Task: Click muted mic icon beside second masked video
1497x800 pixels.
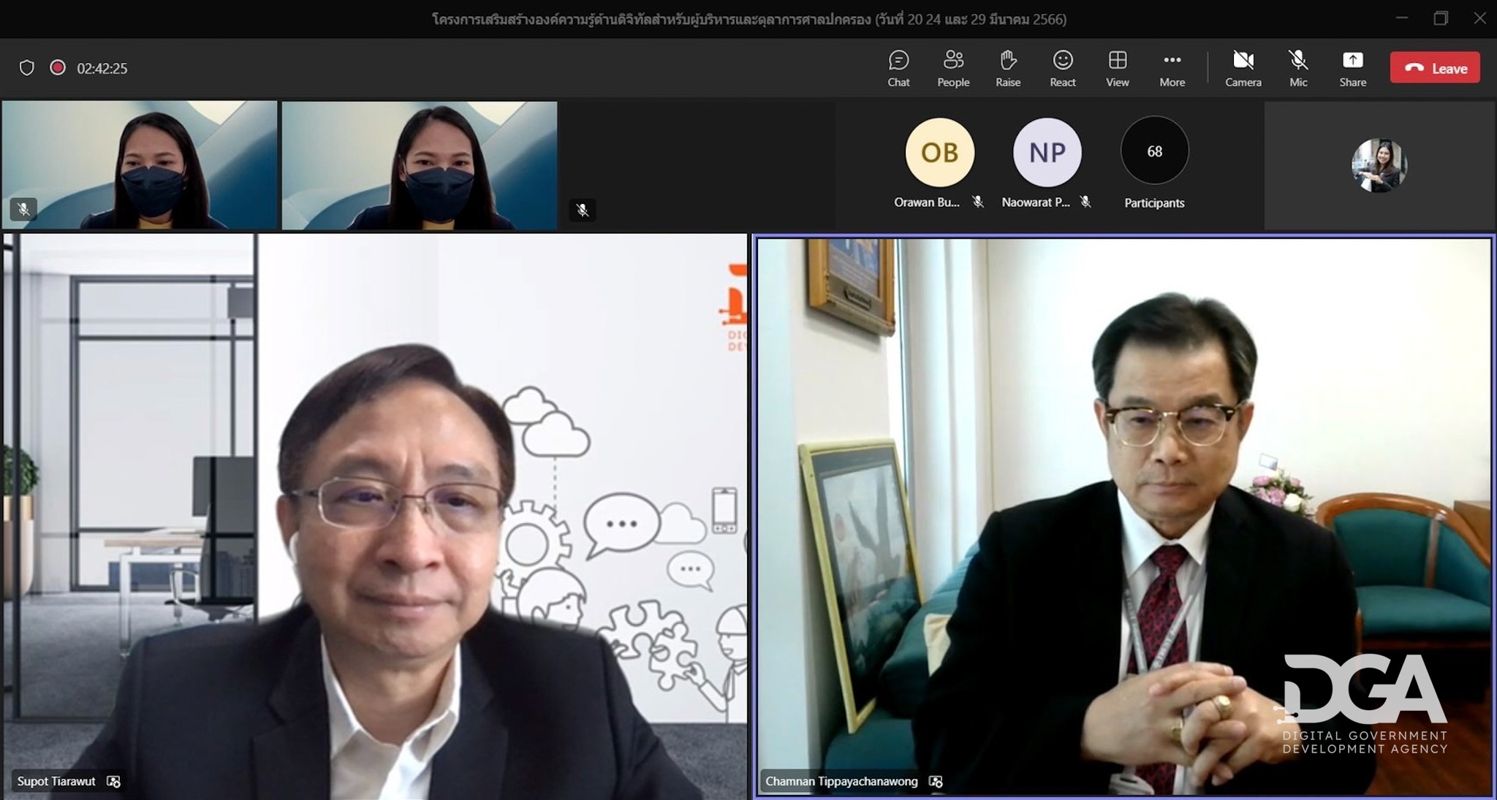Action: tap(583, 210)
